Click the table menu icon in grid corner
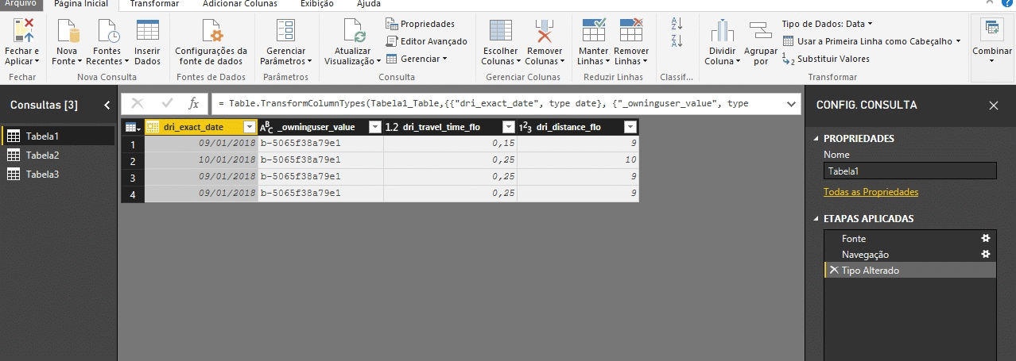Viewport: 1016px width, 361px height. pyautogui.click(x=133, y=127)
